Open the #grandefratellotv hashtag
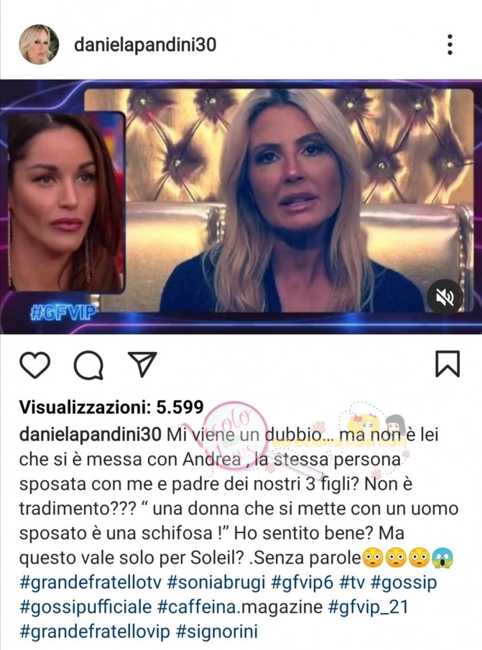This screenshot has width=482, height=650. pos(90,582)
